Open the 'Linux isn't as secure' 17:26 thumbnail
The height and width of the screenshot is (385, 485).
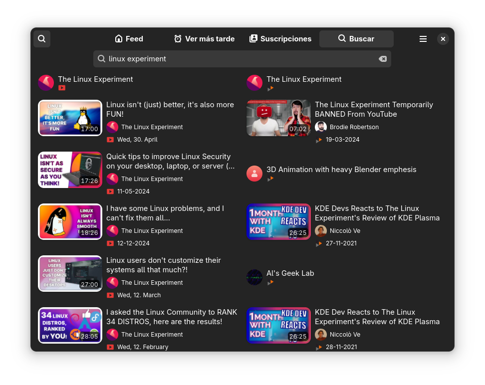tap(70, 170)
